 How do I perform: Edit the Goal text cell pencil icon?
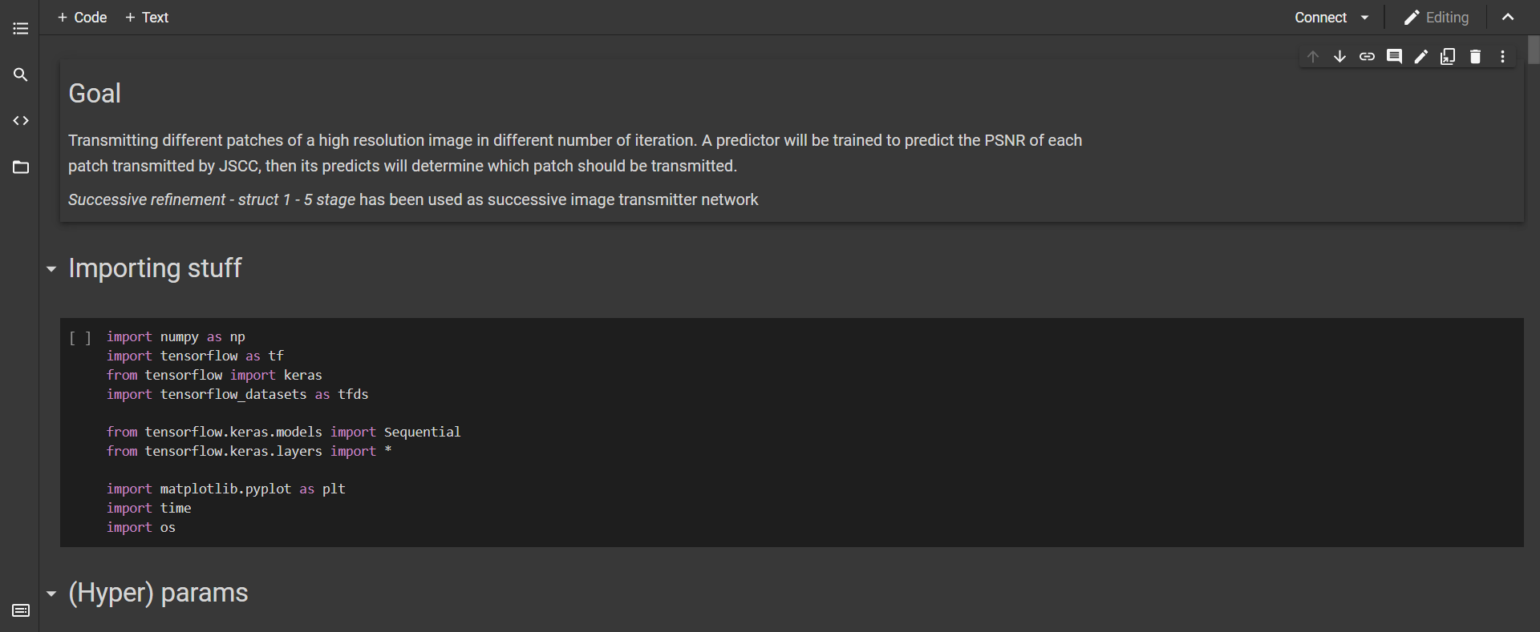tap(1420, 56)
